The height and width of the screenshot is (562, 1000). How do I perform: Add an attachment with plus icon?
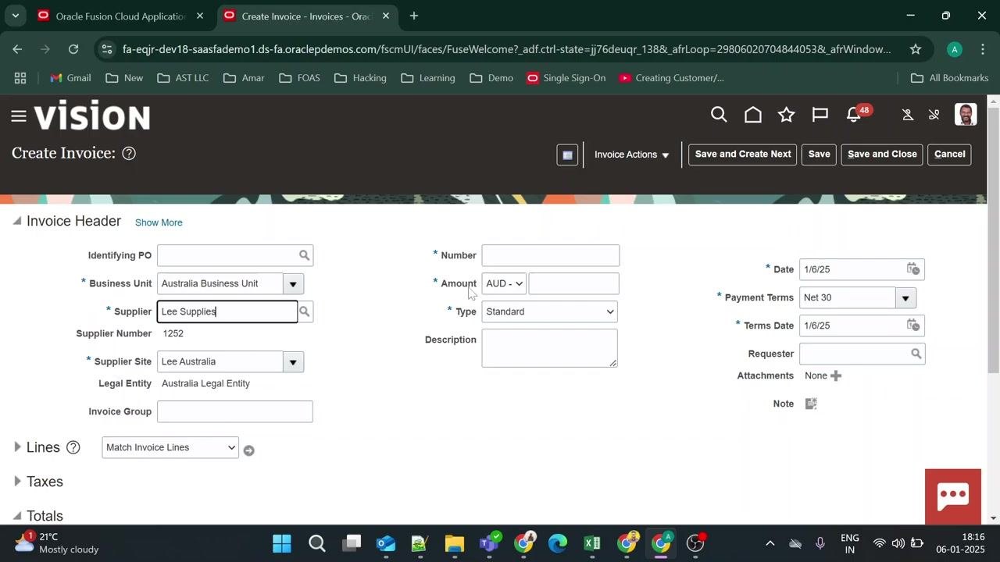click(836, 375)
